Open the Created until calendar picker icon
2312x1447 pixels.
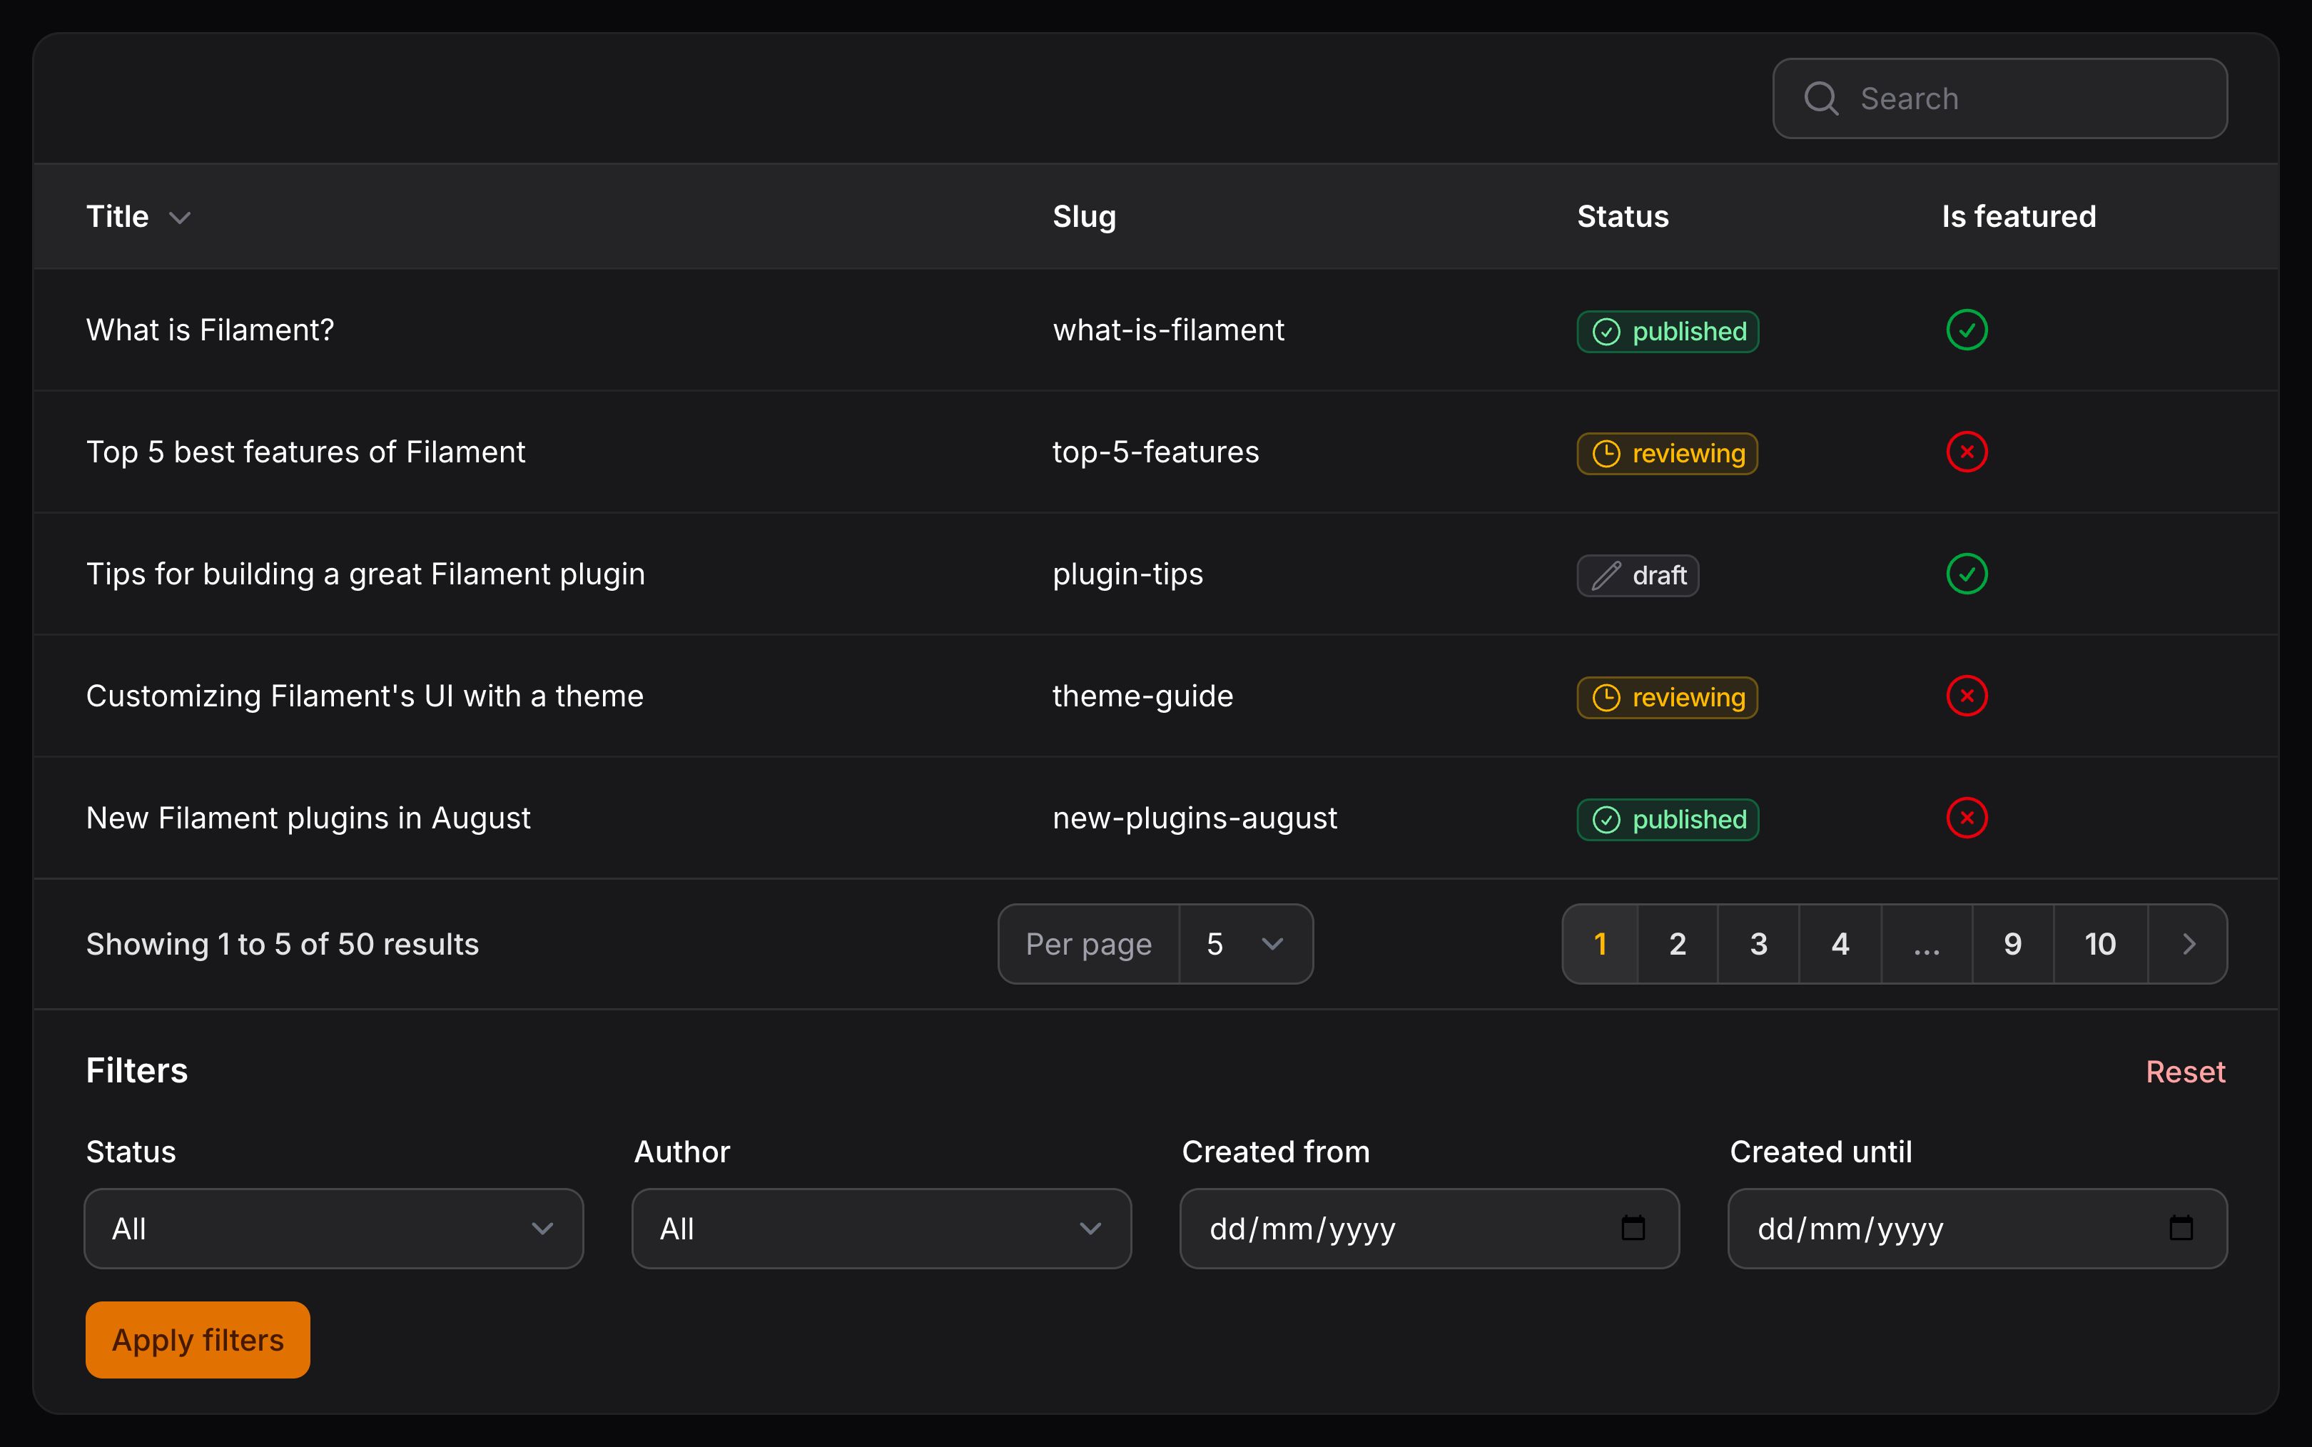(x=2181, y=1228)
